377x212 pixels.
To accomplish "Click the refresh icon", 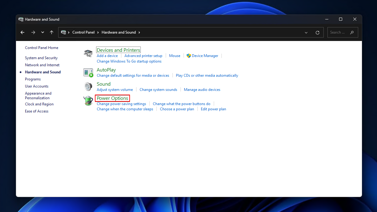I will click(x=318, y=32).
